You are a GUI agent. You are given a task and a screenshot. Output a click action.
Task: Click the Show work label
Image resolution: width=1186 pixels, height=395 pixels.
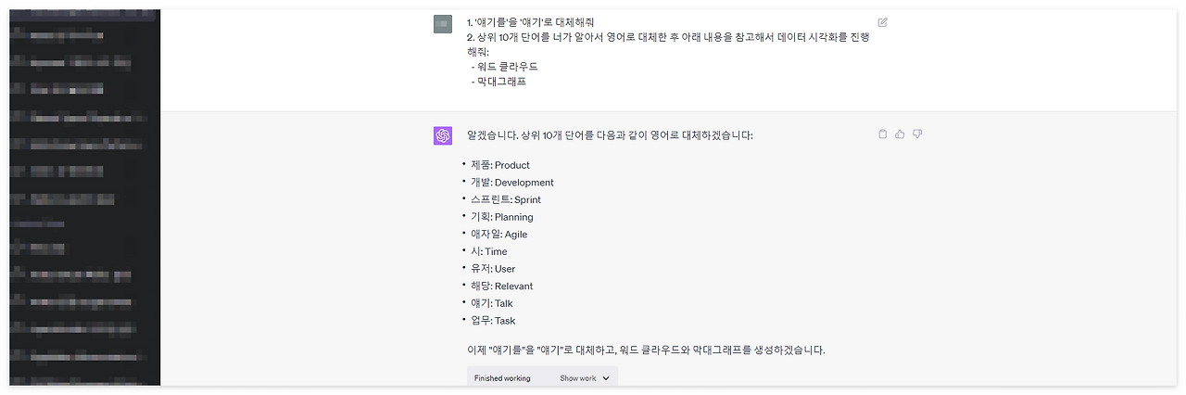click(578, 378)
